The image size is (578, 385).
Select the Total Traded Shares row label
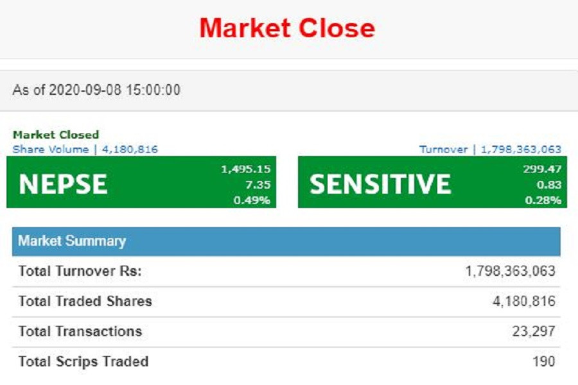pyautogui.click(x=85, y=301)
